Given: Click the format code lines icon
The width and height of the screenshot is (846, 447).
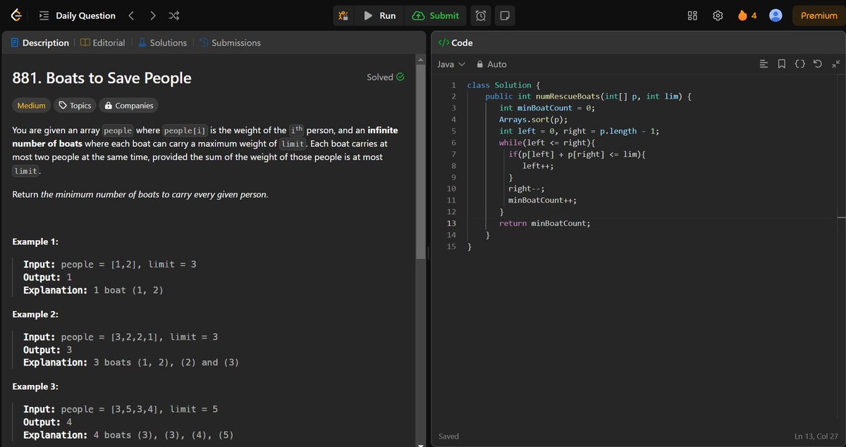Looking at the screenshot, I should 764,64.
